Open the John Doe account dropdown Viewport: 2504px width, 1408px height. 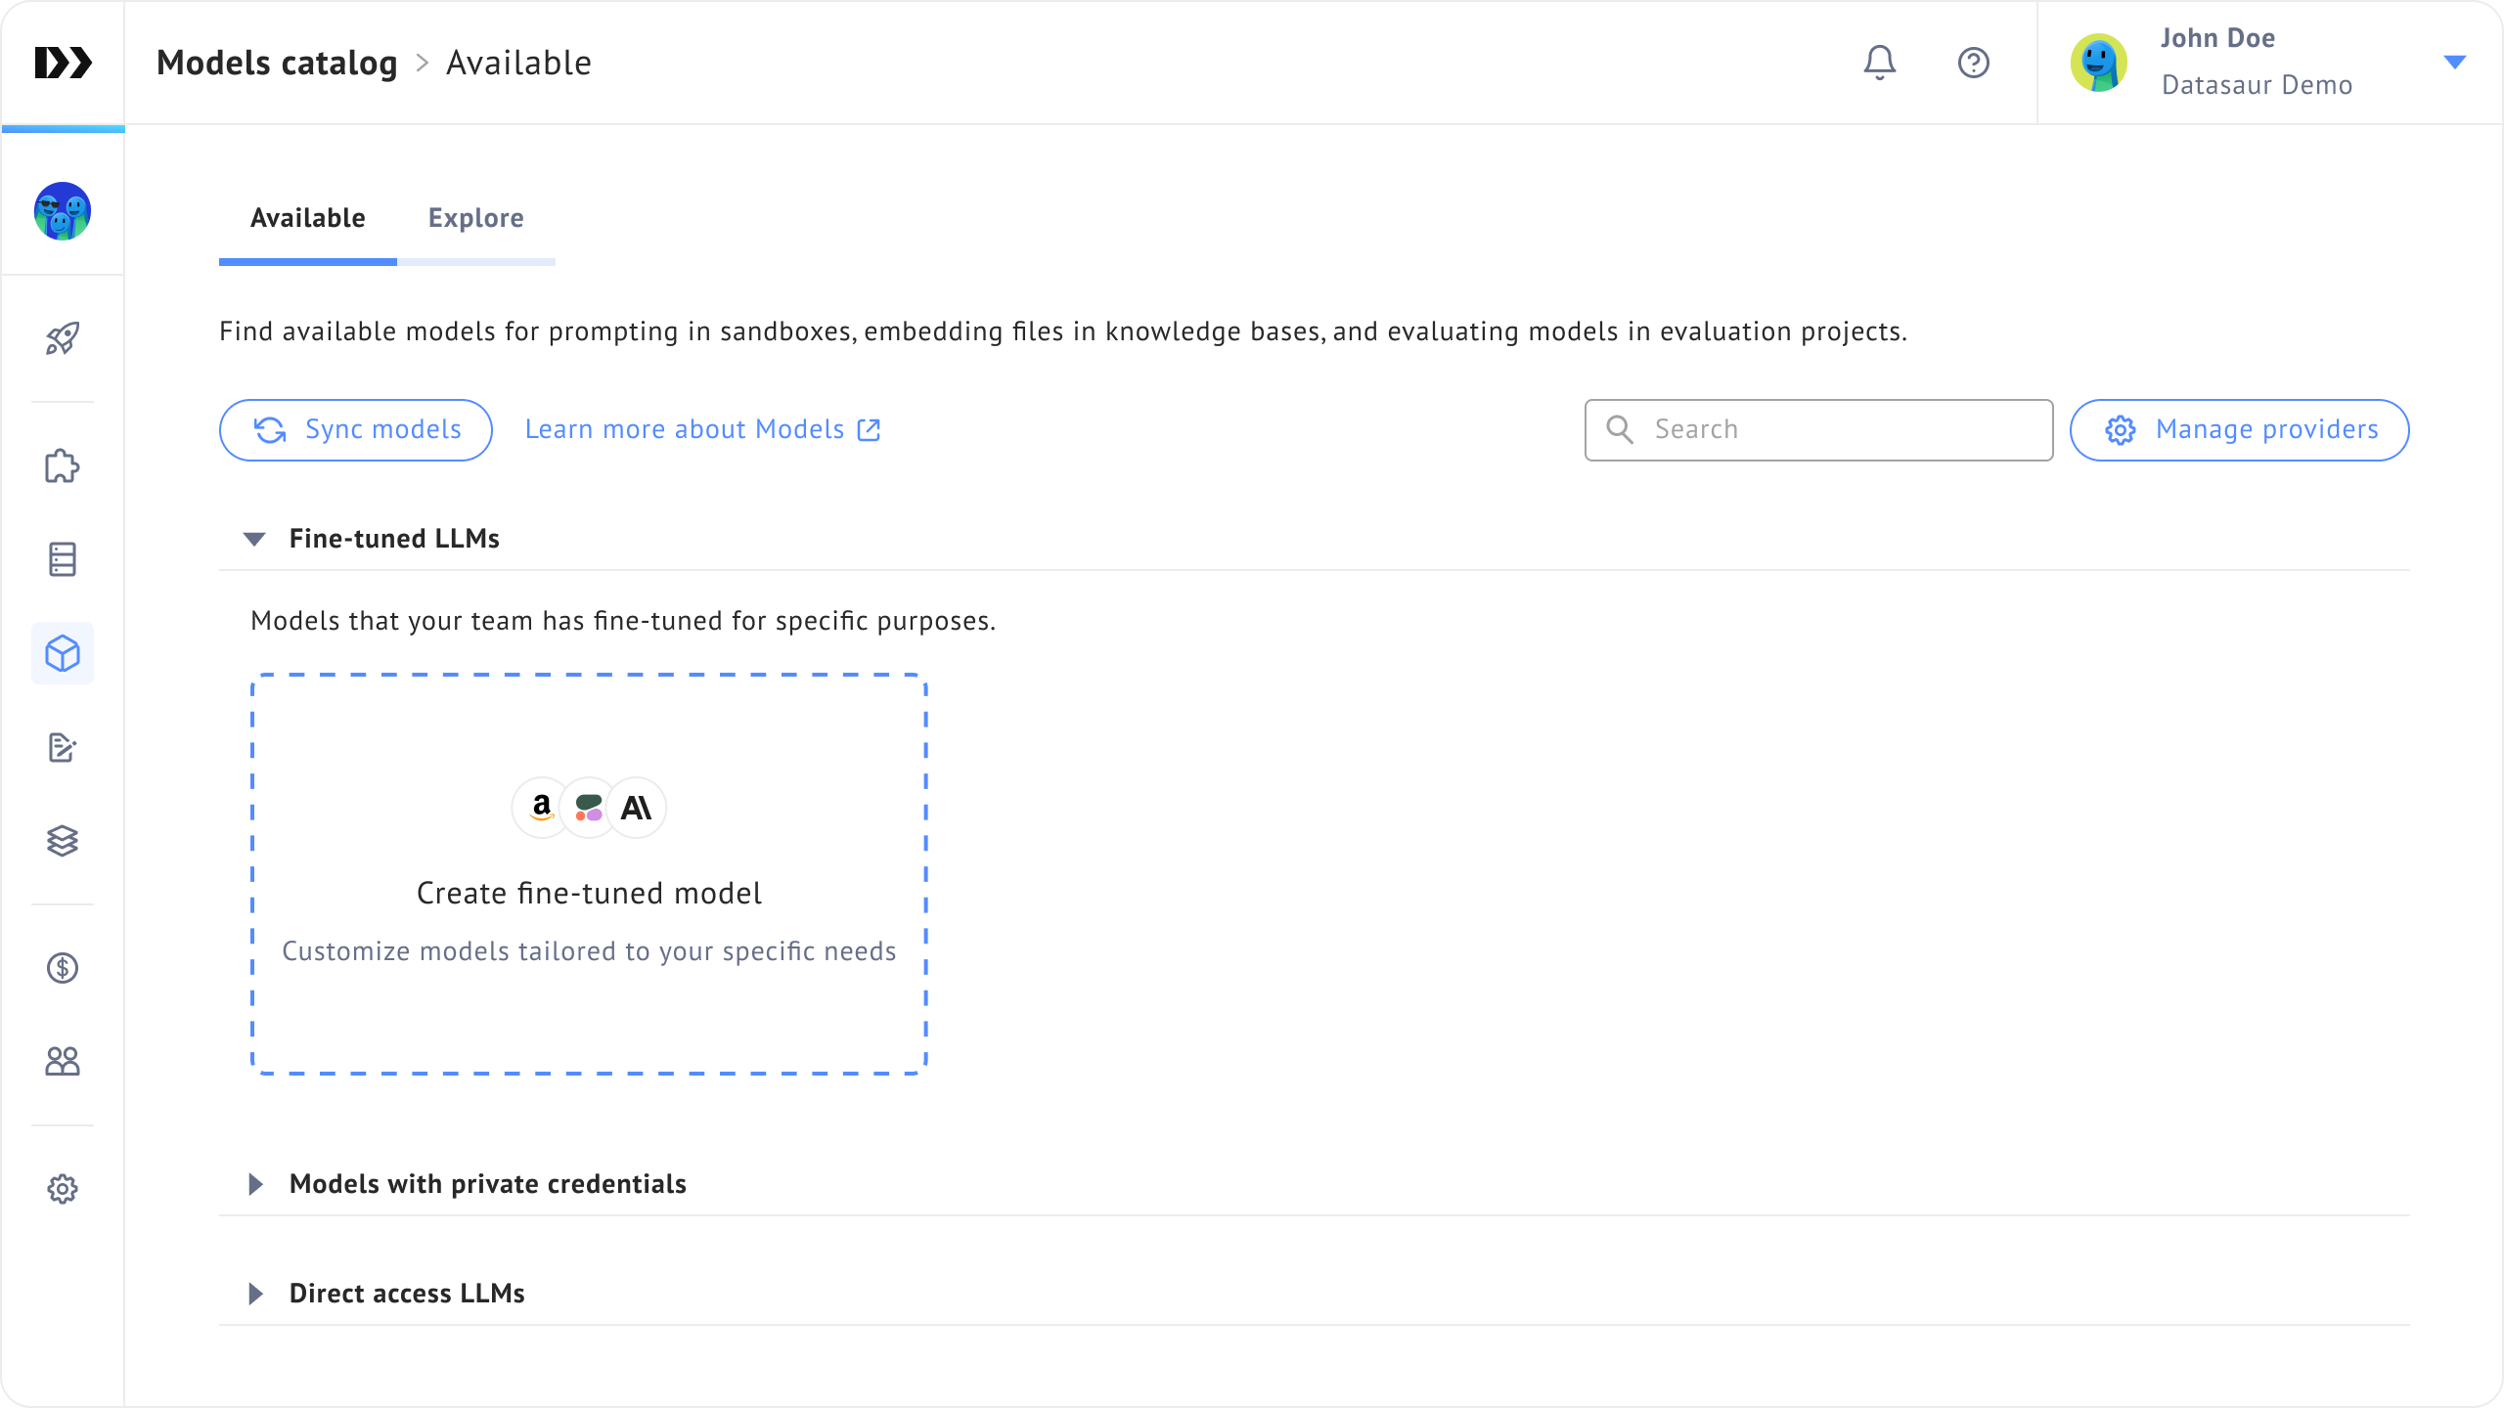point(2453,63)
